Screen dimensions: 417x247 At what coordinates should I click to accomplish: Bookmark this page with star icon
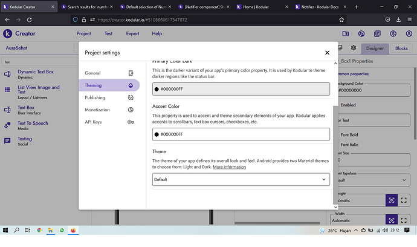tap(341, 20)
